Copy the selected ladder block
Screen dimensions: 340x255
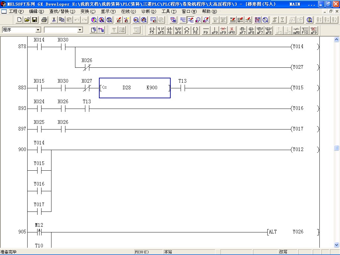pos(61,20)
